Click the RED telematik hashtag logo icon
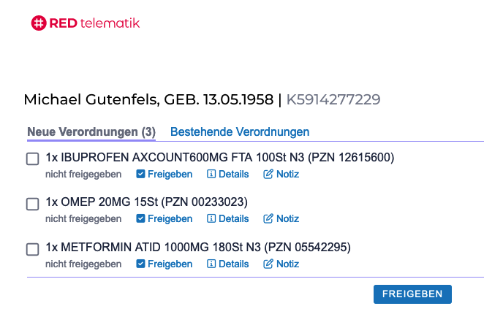This screenshot has height=325, width=484. click(x=39, y=23)
